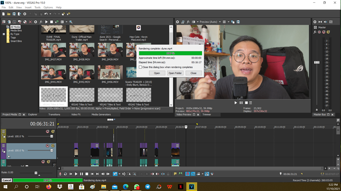
Task: Open Project Media views dropdown arrow
Action: tap(66, 22)
